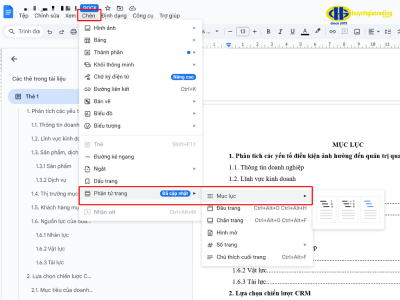Star the document with star icon

pyautogui.click(x=107, y=8)
